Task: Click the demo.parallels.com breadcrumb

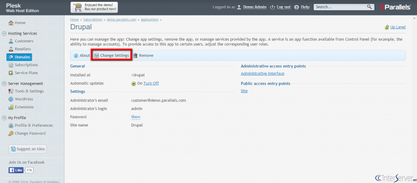Action: (121, 20)
